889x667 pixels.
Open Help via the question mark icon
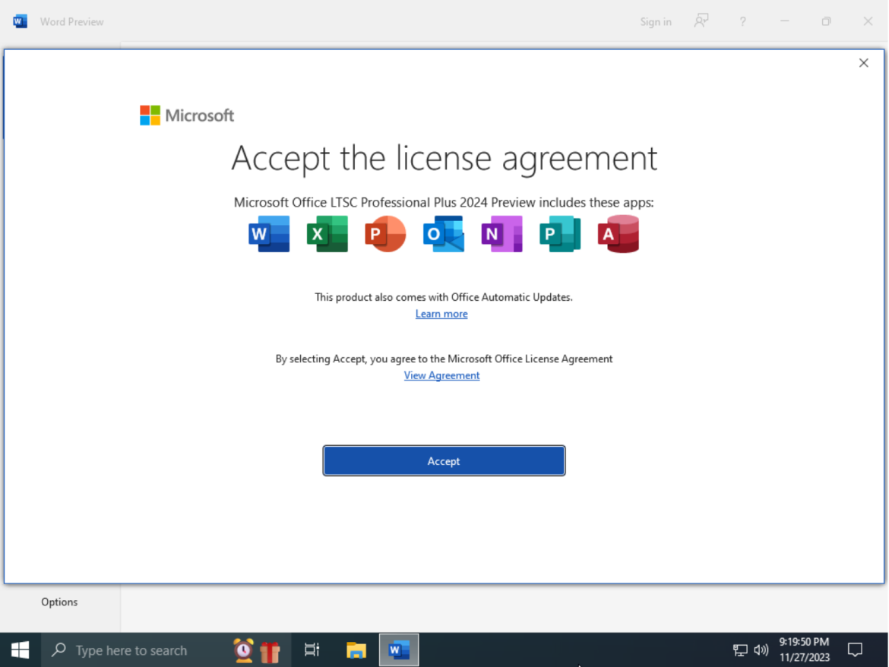(742, 21)
